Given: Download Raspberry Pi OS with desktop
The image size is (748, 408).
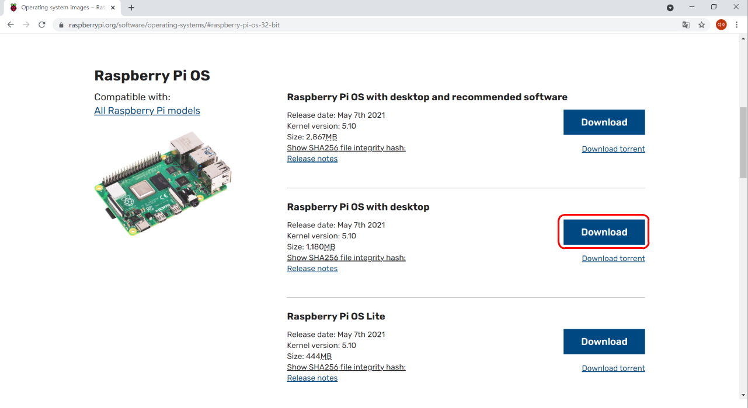Looking at the screenshot, I should pos(604,232).
